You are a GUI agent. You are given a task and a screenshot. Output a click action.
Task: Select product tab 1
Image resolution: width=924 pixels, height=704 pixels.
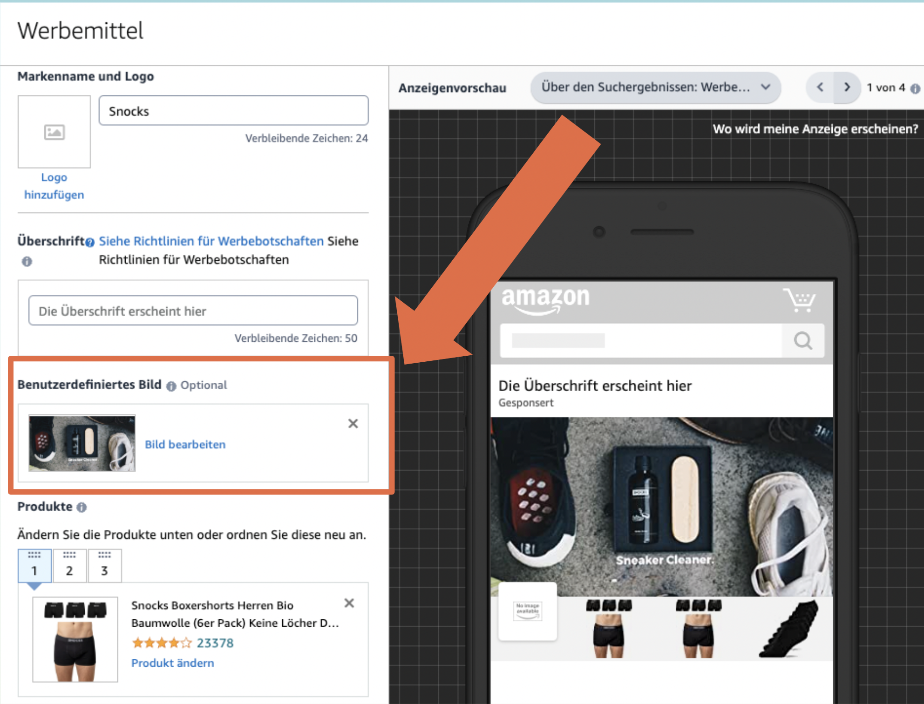pyautogui.click(x=34, y=566)
